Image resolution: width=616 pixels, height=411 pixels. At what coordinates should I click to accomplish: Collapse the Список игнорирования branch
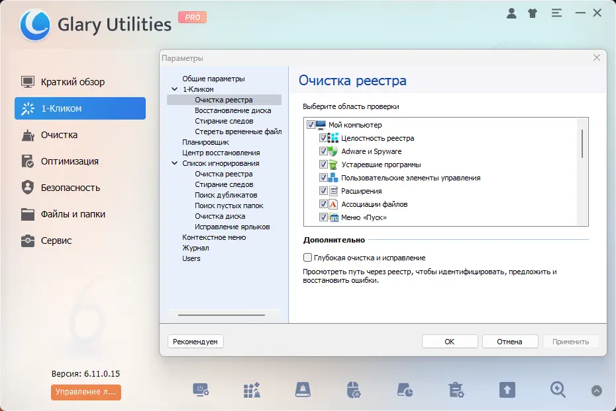pos(175,163)
